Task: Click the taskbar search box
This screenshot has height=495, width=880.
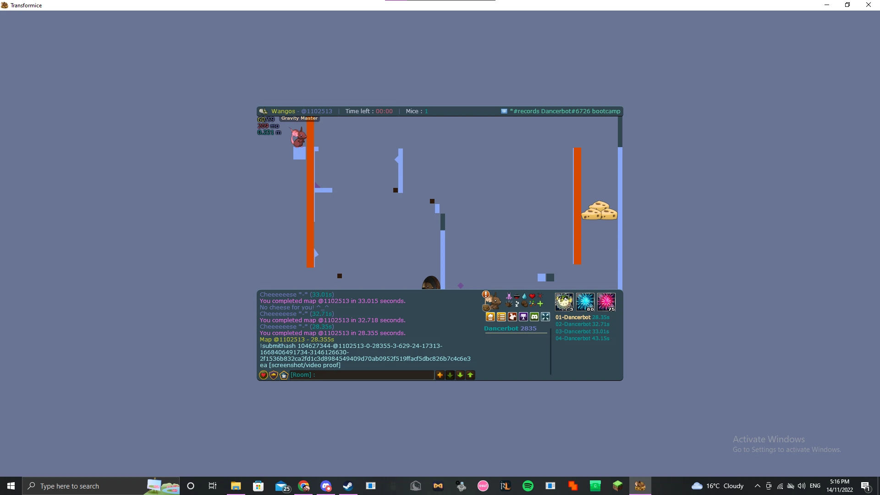Action: click(101, 486)
